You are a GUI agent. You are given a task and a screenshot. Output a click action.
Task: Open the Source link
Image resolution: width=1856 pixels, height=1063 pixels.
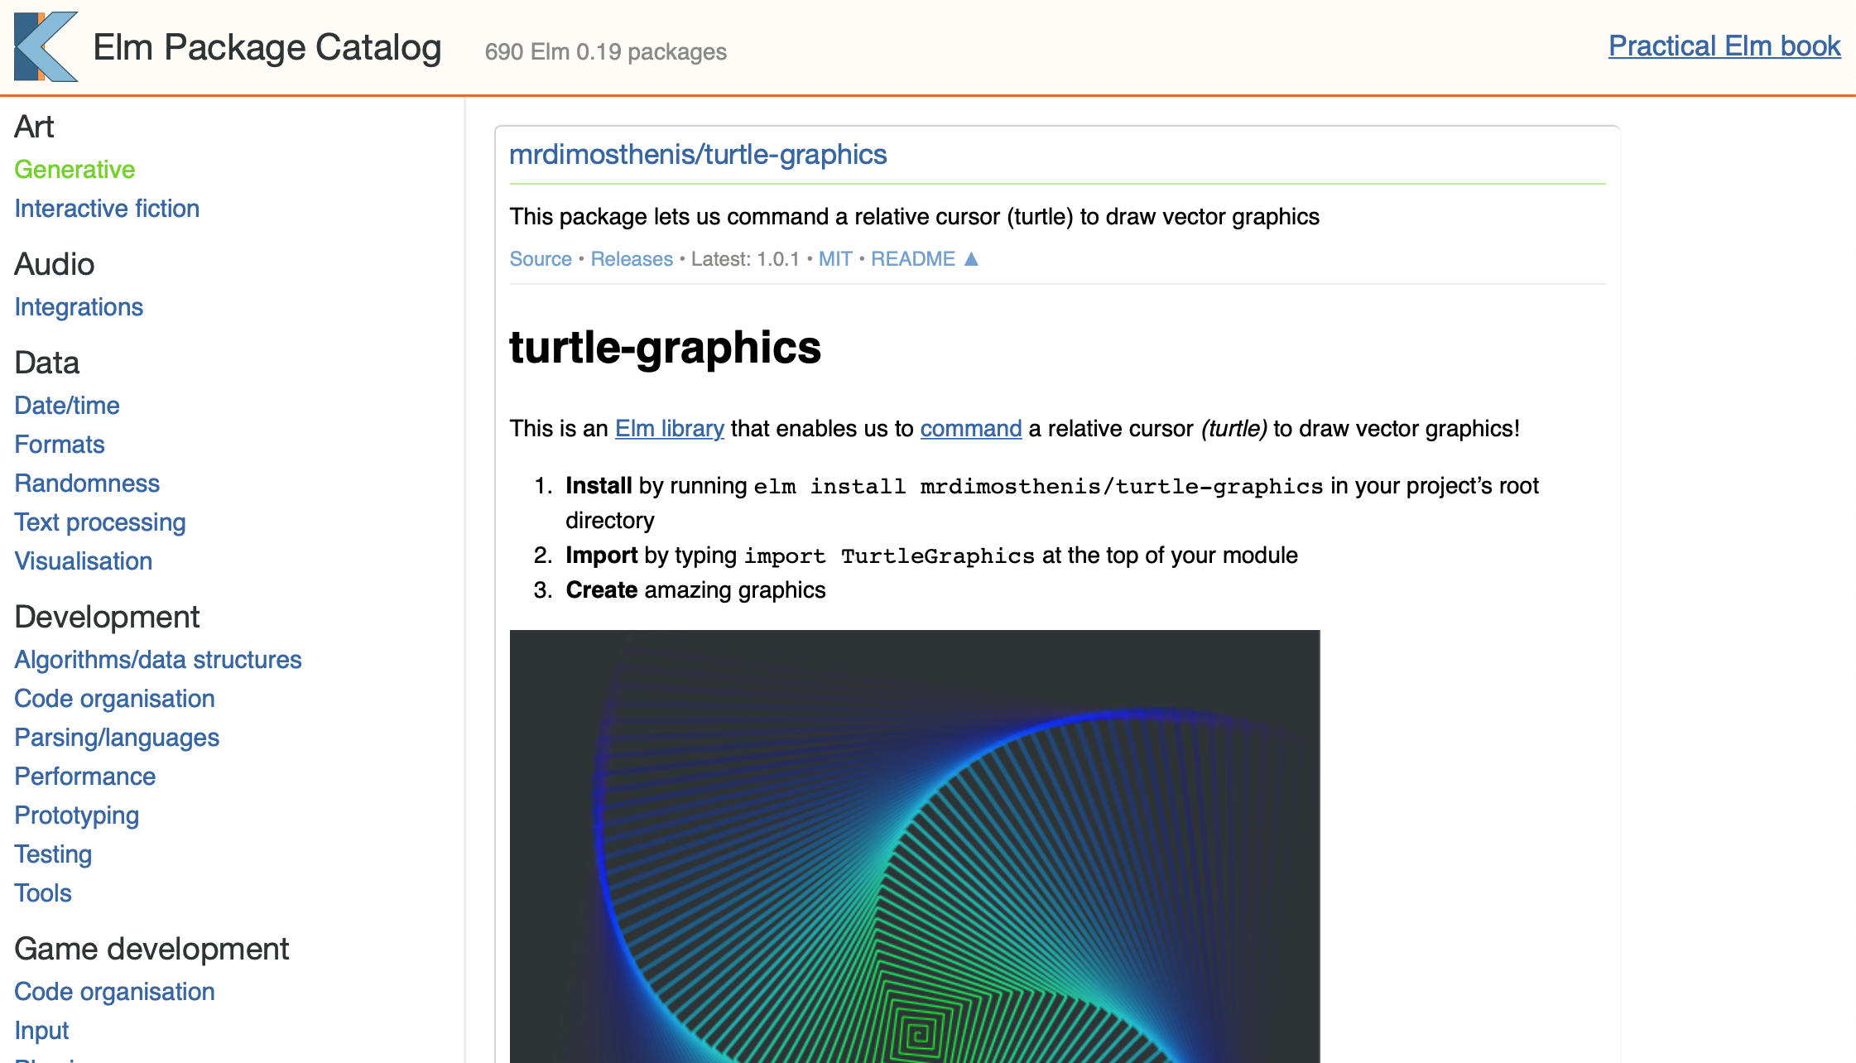(x=541, y=259)
